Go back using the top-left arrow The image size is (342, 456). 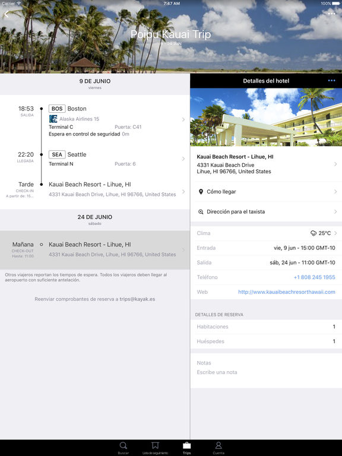tap(7, 14)
